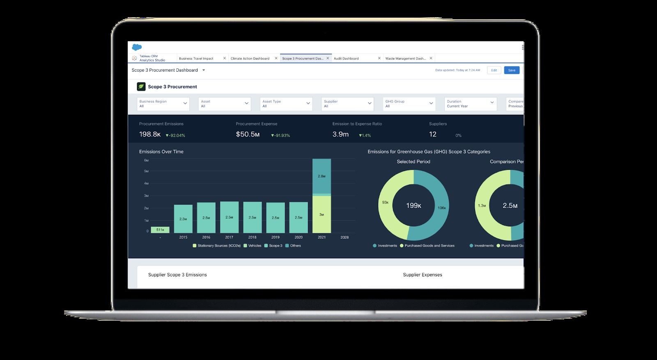Close the Audit Dashboard tab
This screenshot has width=657, height=360.
[379, 58]
